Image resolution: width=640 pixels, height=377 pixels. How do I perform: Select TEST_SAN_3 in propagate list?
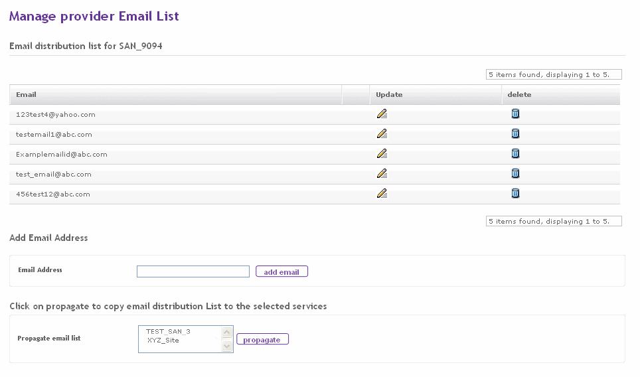point(168,332)
